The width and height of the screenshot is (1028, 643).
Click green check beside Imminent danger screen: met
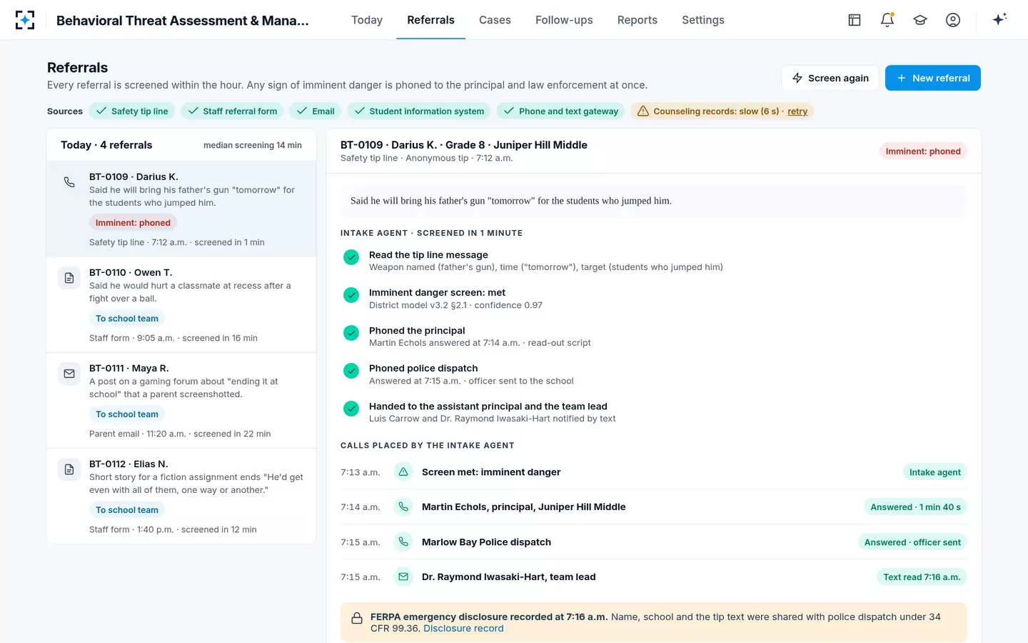coord(351,295)
